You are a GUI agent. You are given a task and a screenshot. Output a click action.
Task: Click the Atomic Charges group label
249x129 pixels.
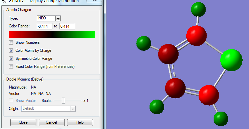pos(19,10)
